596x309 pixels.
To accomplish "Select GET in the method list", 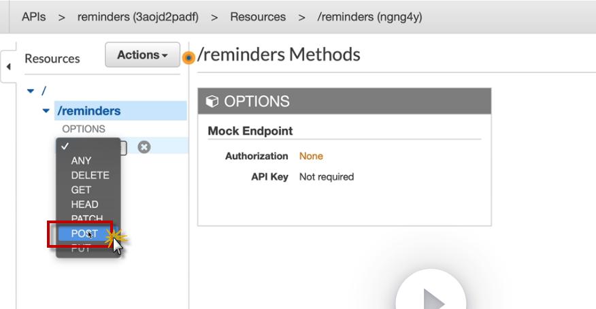I will pyautogui.click(x=81, y=190).
